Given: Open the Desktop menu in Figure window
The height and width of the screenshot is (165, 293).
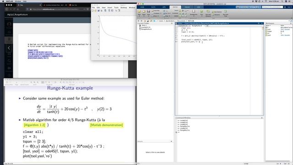Looking at the screenshot, I should click(124, 7).
